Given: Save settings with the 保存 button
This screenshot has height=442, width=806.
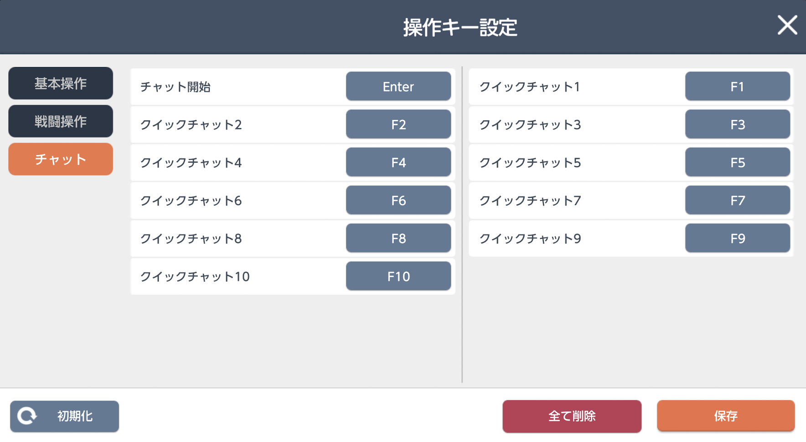Looking at the screenshot, I should tap(725, 416).
